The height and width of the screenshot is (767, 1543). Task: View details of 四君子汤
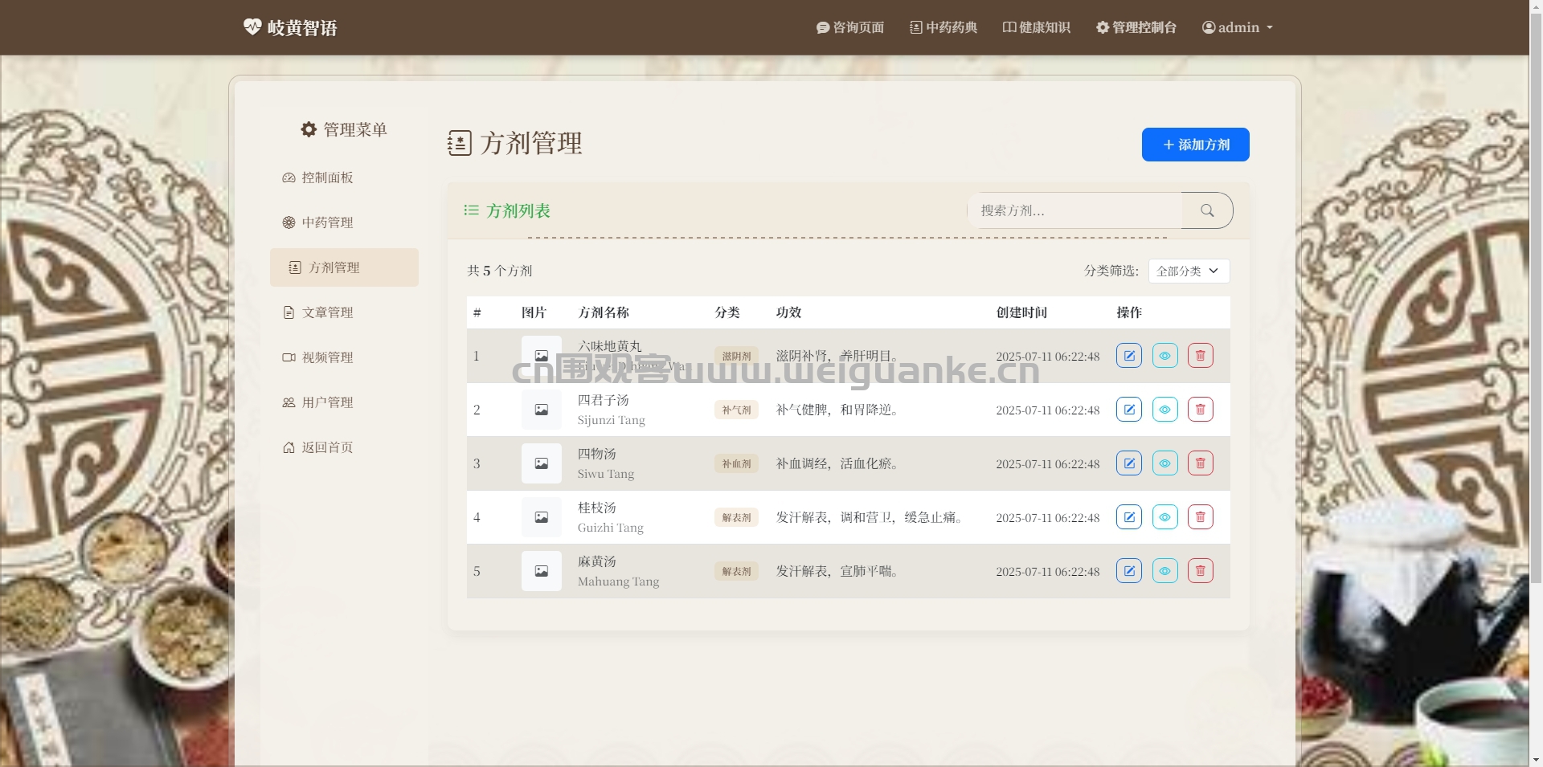pos(1164,410)
